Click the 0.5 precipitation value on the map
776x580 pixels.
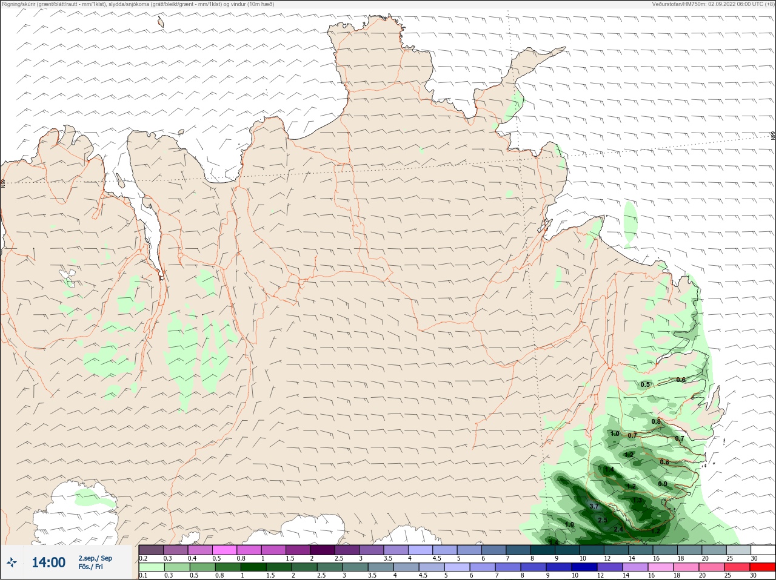[645, 384]
